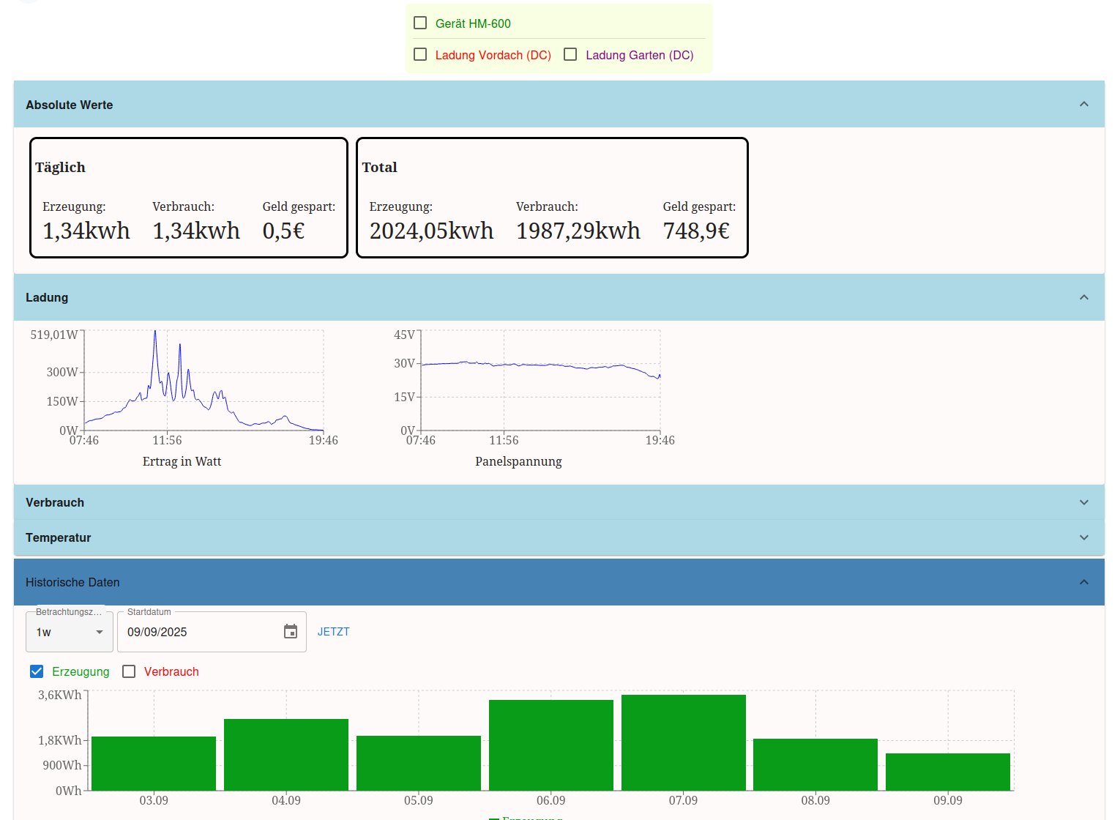Click the JETZT button
This screenshot has width=1120, height=820.
334,632
